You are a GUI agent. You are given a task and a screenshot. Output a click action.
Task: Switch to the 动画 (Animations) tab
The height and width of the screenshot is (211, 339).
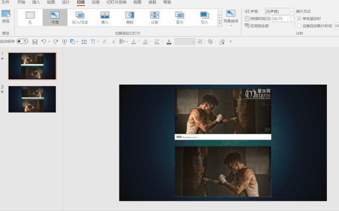pyautogui.click(x=95, y=2)
